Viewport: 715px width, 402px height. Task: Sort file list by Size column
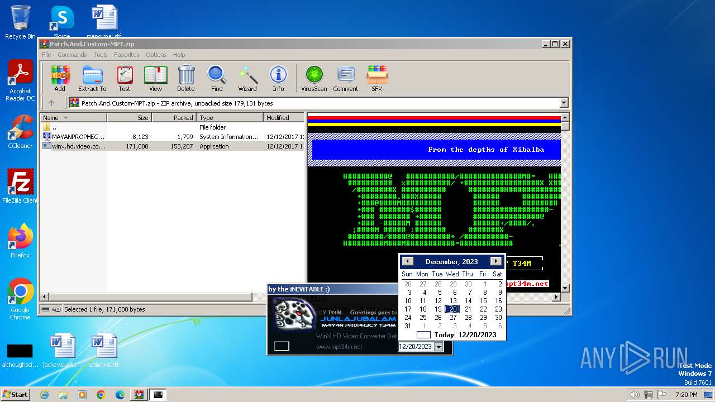tap(129, 118)
